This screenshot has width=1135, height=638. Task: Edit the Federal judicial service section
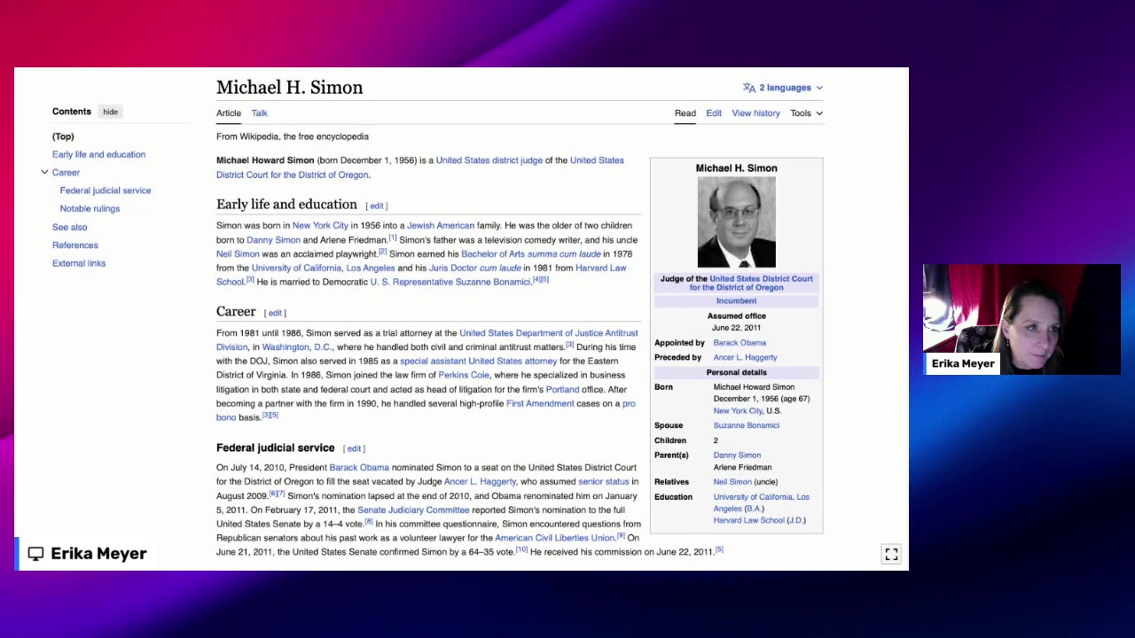click(354, 448)
